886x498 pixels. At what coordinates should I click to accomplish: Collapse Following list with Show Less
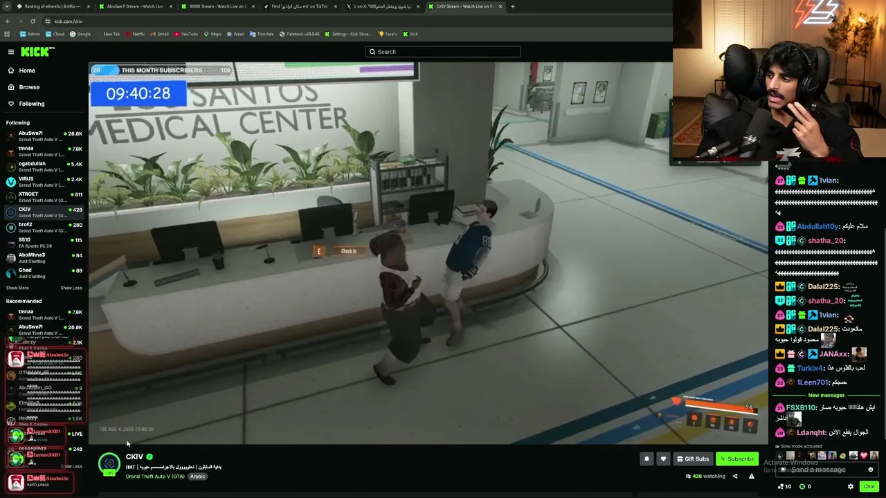71,288
